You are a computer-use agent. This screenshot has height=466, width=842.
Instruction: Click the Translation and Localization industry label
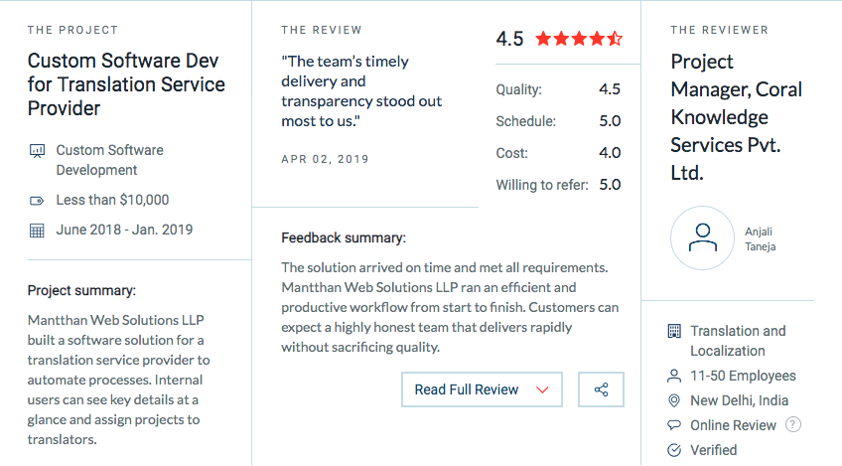pos(738,341)
